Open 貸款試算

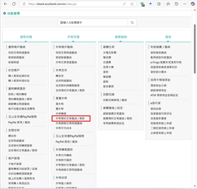[x=156, y=109]
